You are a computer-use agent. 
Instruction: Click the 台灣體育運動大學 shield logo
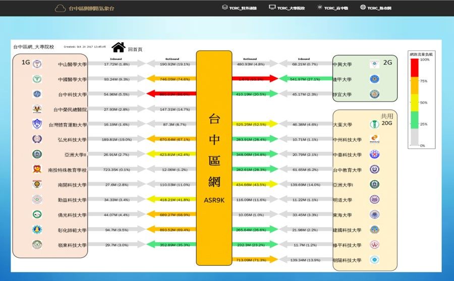click(37, 124)
